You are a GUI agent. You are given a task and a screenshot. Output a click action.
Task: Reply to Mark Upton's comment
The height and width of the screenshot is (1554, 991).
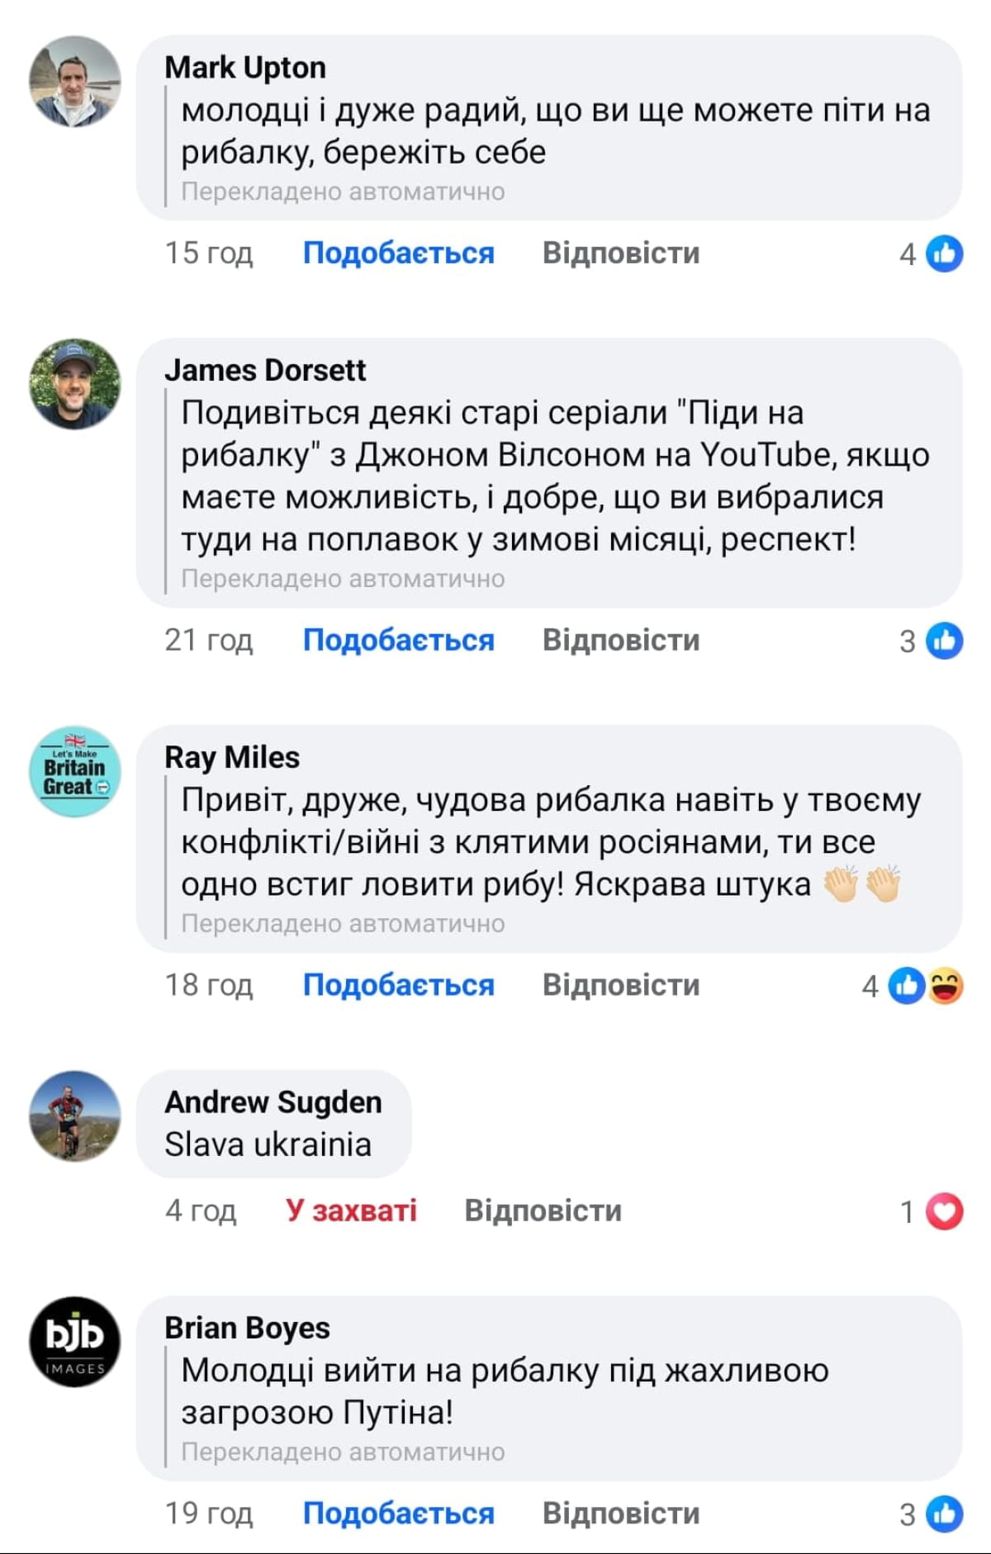pos(620,253)
